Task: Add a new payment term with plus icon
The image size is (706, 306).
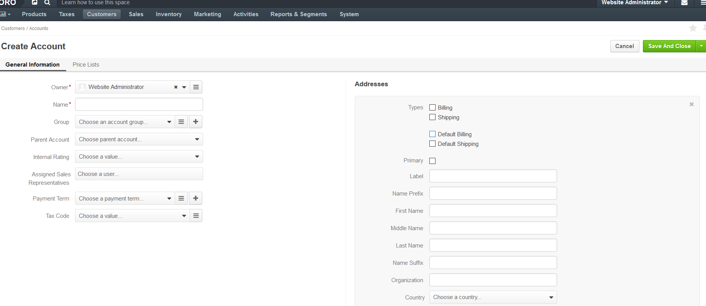Action: tap(195, 198)
